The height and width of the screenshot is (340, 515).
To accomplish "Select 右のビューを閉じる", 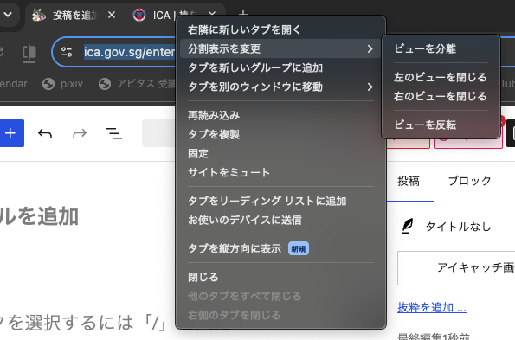I will point(441,97).
